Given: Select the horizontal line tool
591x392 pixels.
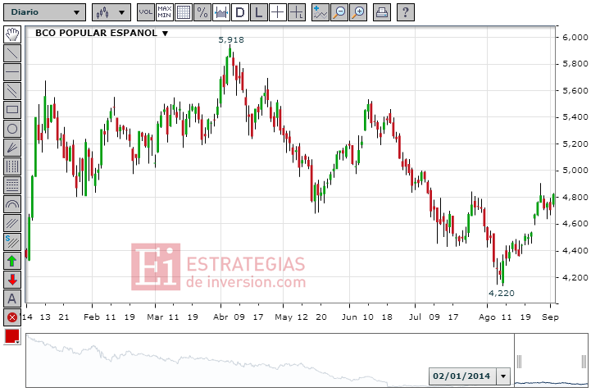Looking at the screenshot, I should coord(12,72).
